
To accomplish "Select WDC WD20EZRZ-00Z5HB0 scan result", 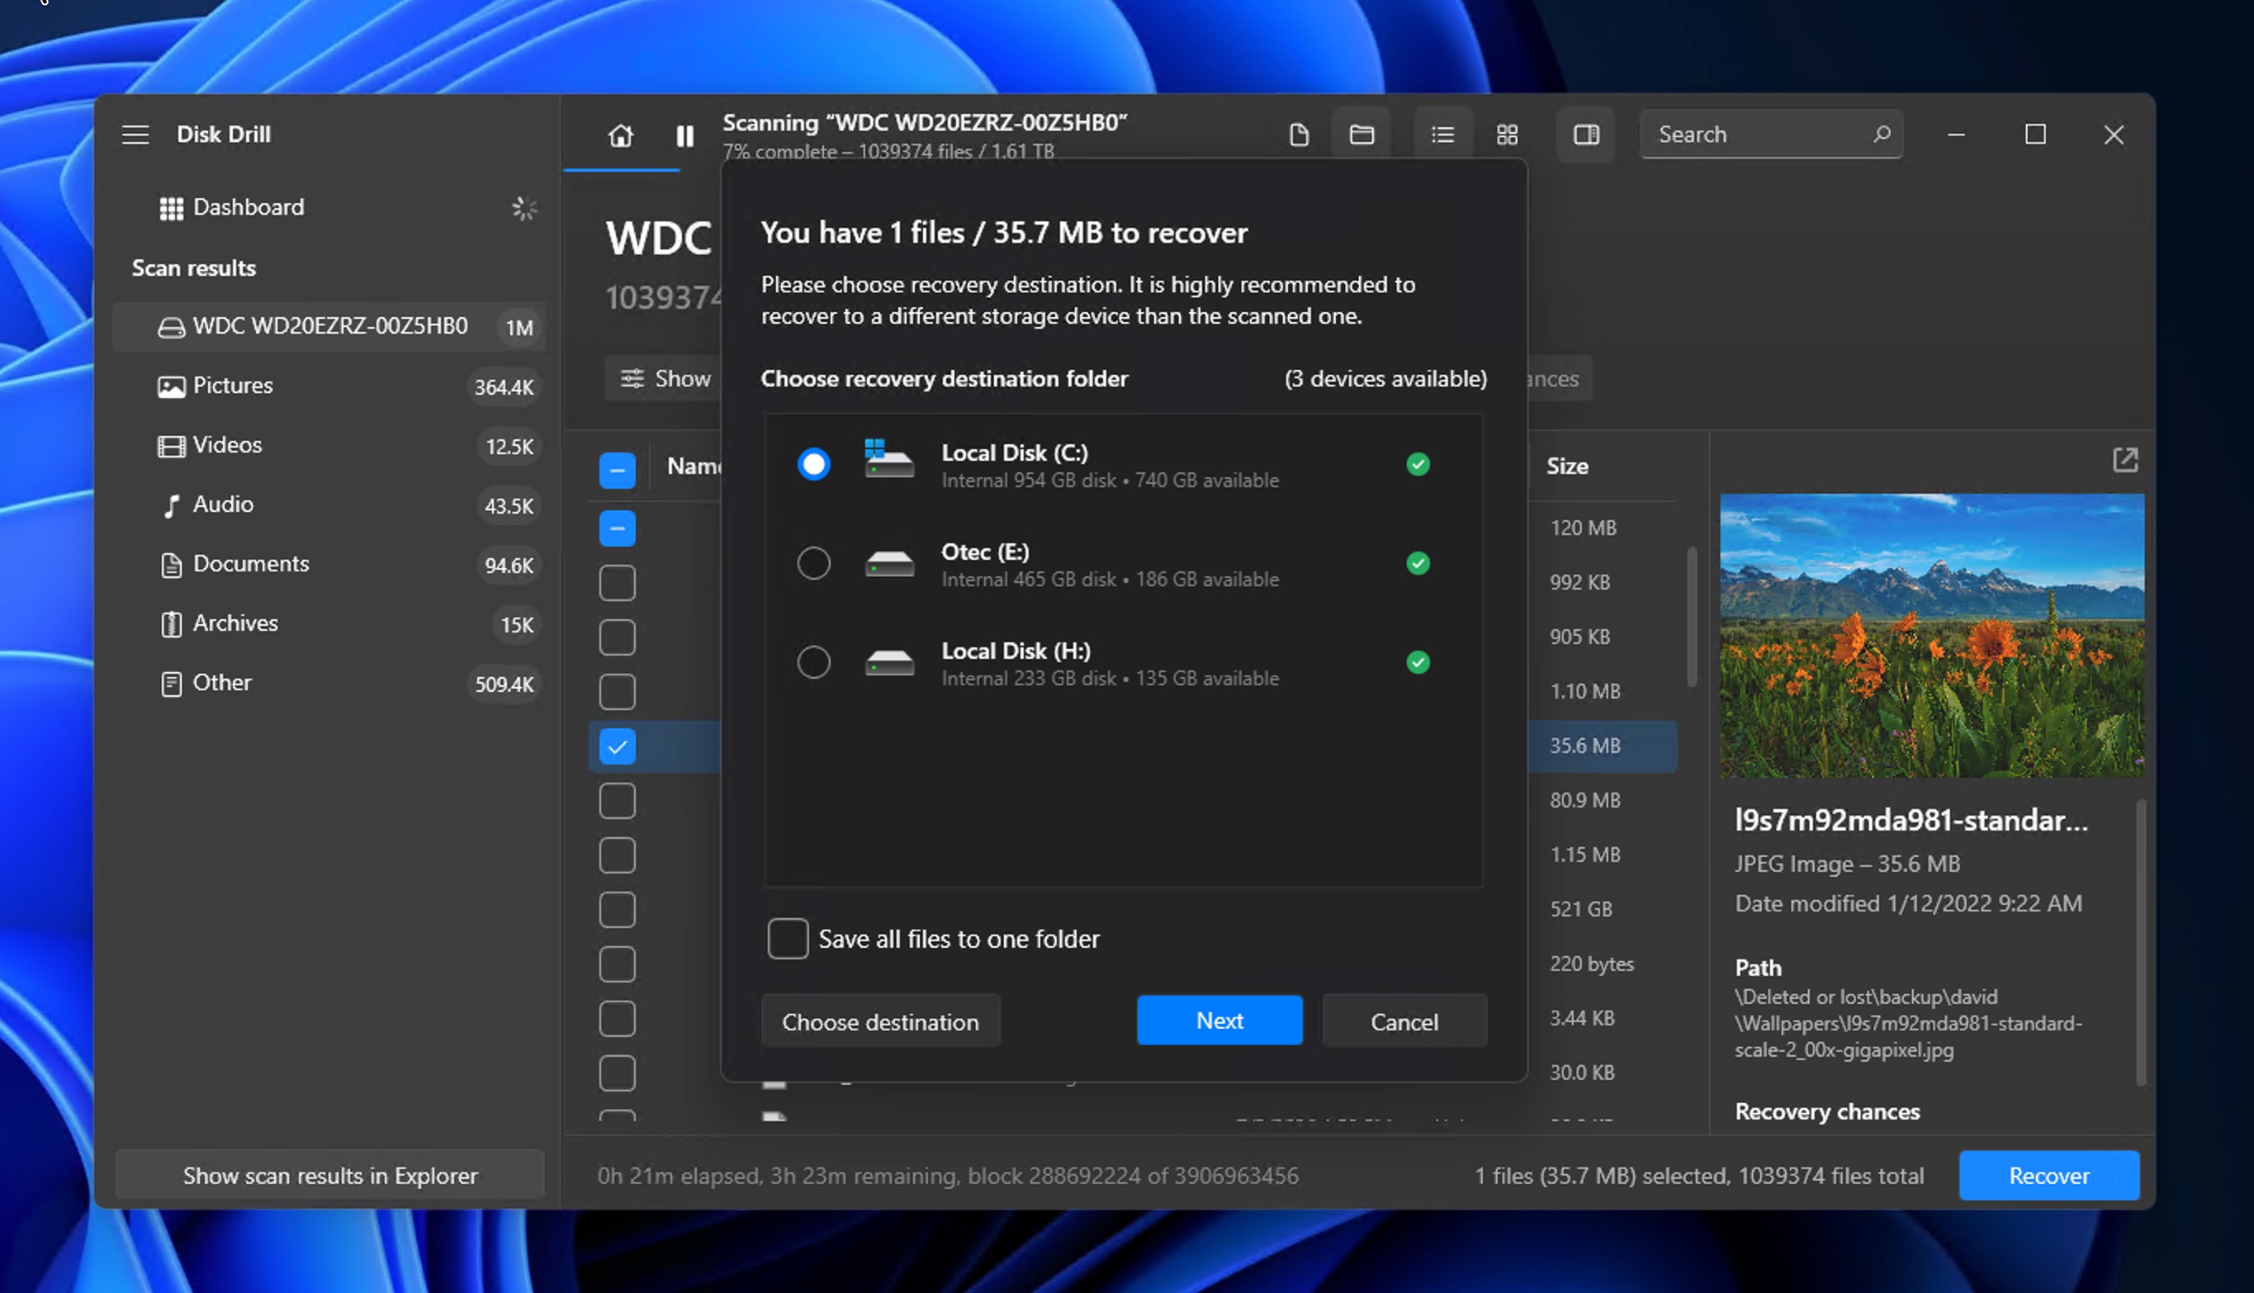I will pyautogui.click(x=329, y=326).
